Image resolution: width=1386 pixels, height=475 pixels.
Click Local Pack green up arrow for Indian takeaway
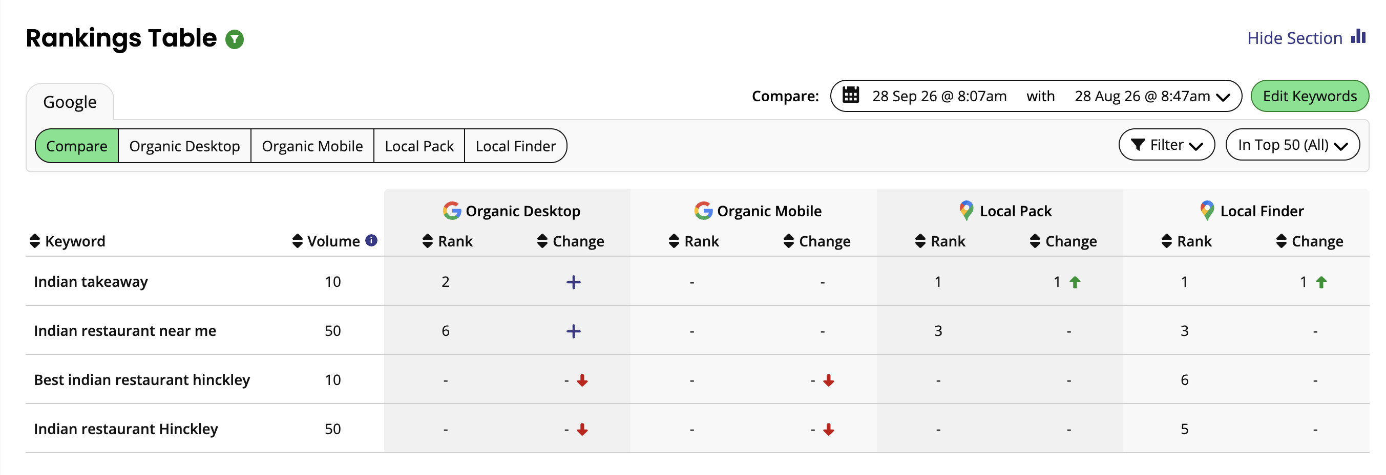1075,282
